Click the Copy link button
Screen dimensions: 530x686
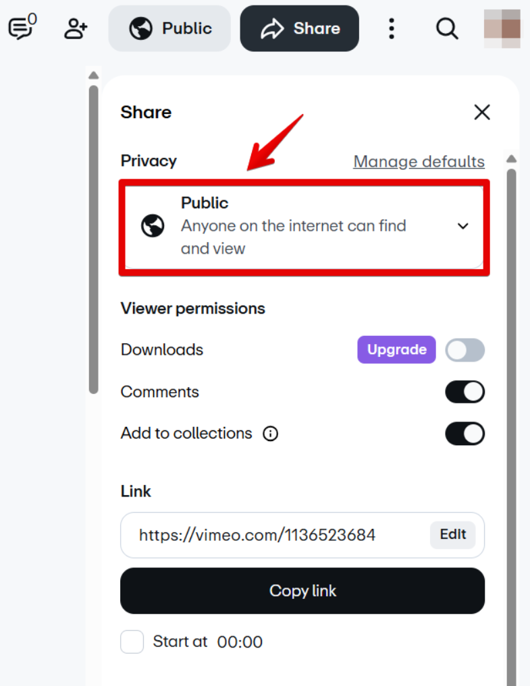click(x=302, y=591)
